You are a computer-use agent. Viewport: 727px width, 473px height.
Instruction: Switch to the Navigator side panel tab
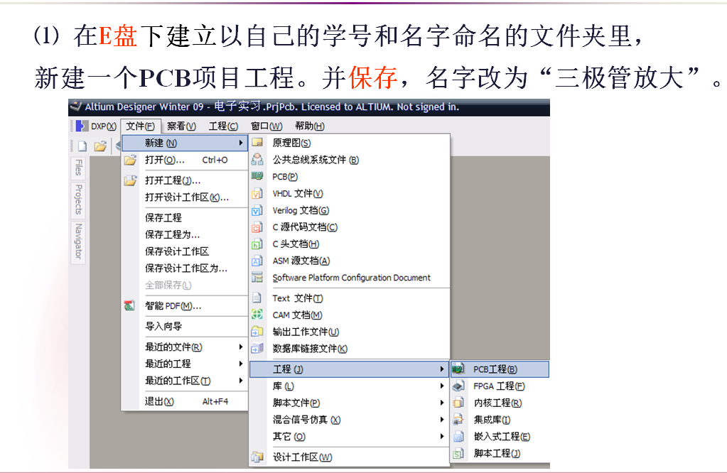(x=78, y=241)
